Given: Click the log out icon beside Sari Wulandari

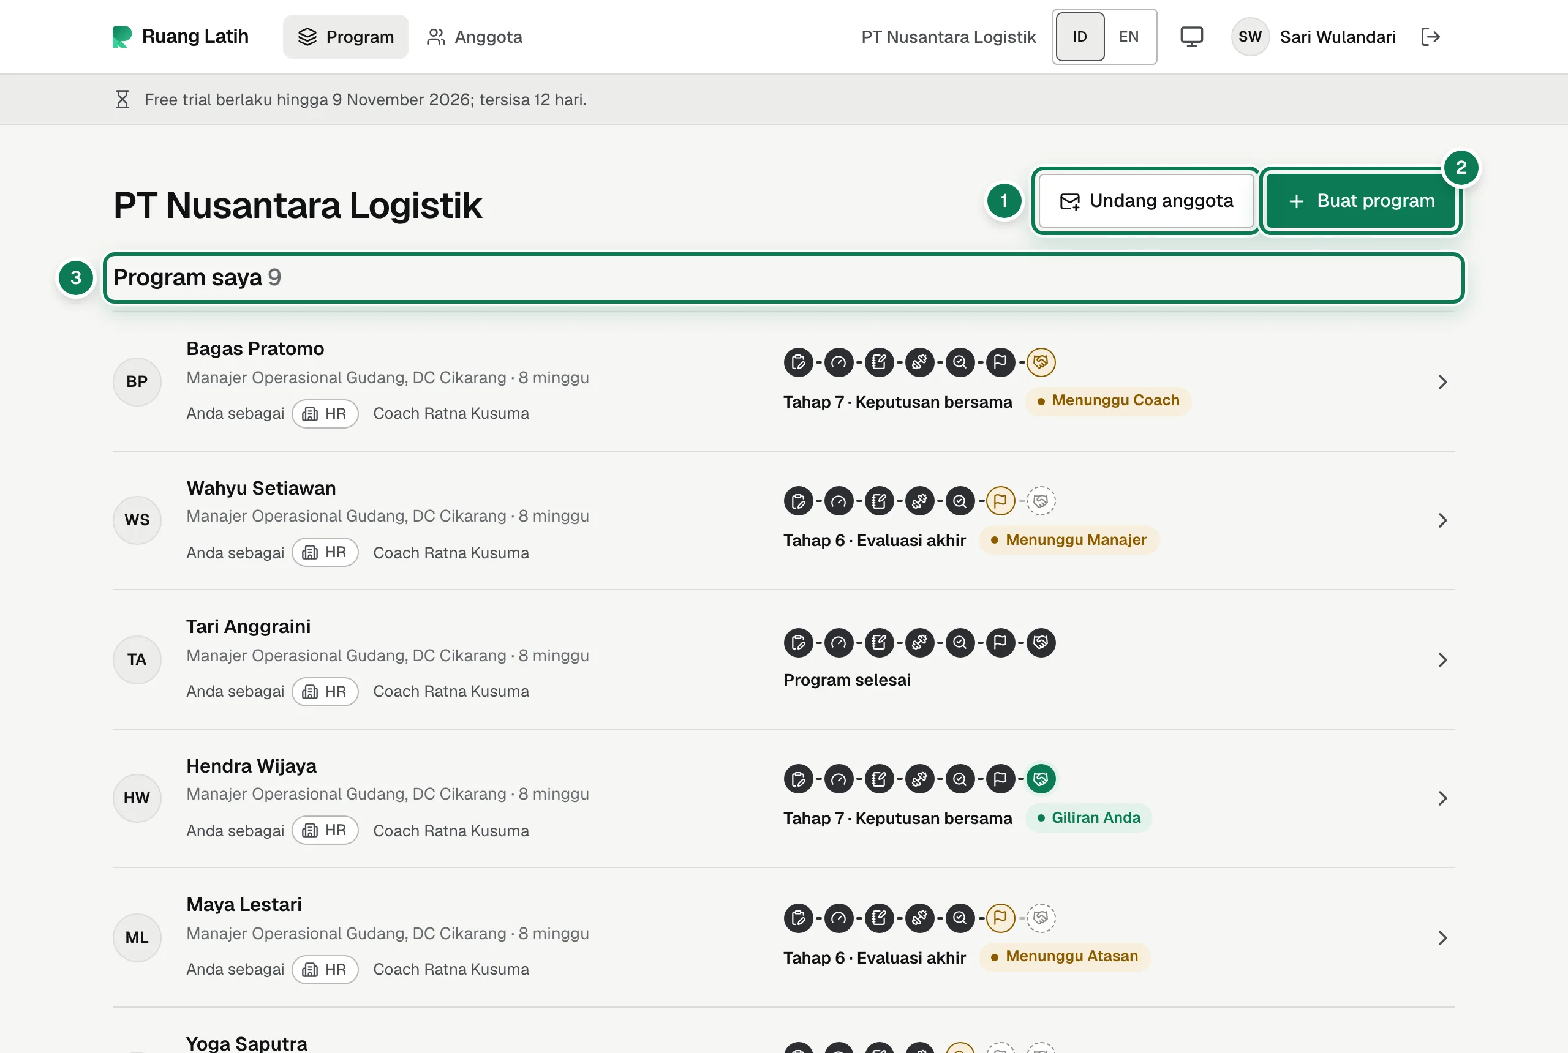Looking at the screenshot, I should click(x=1430, y=37).
